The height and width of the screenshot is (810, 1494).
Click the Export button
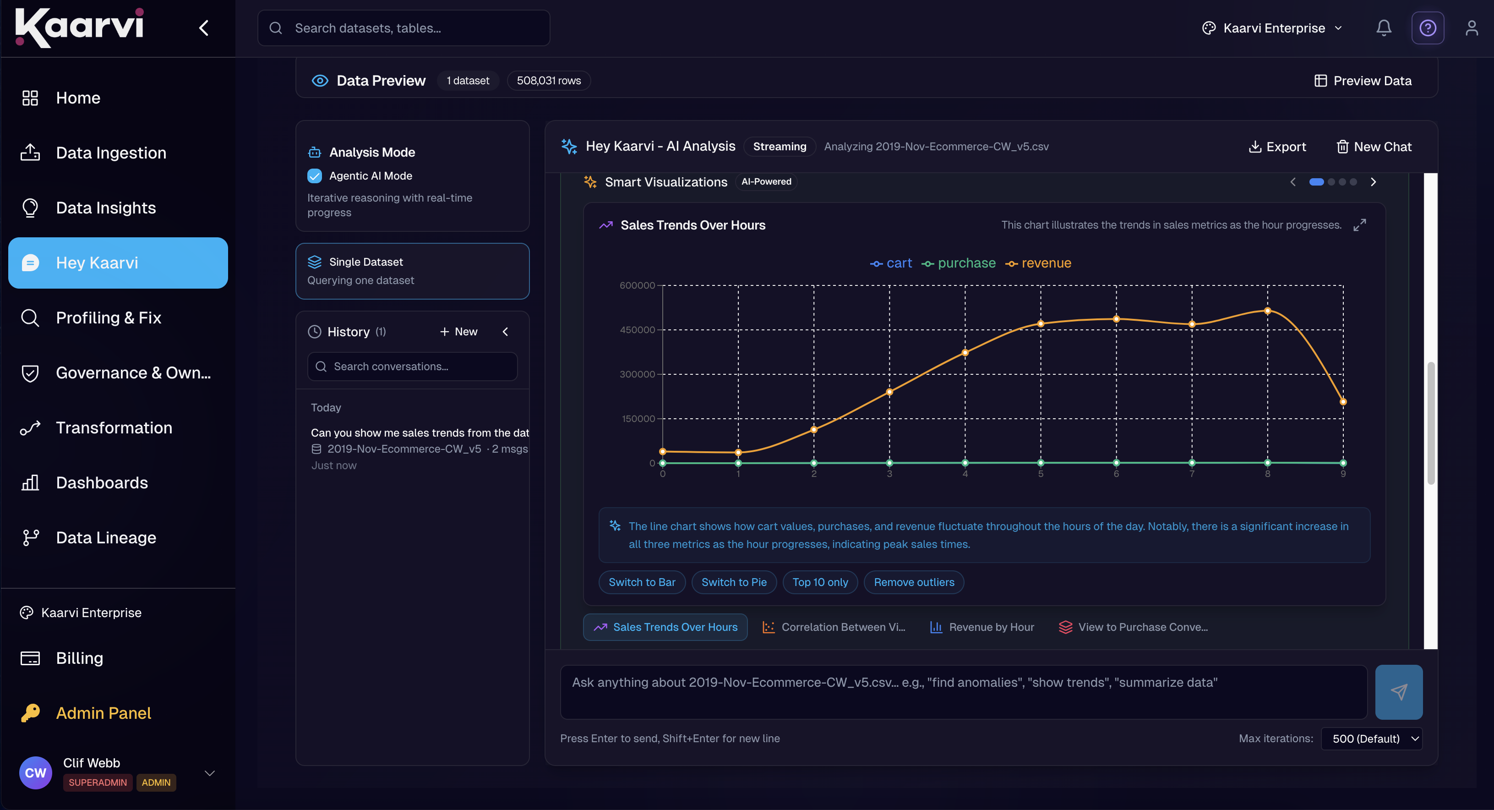(1277, 147)
